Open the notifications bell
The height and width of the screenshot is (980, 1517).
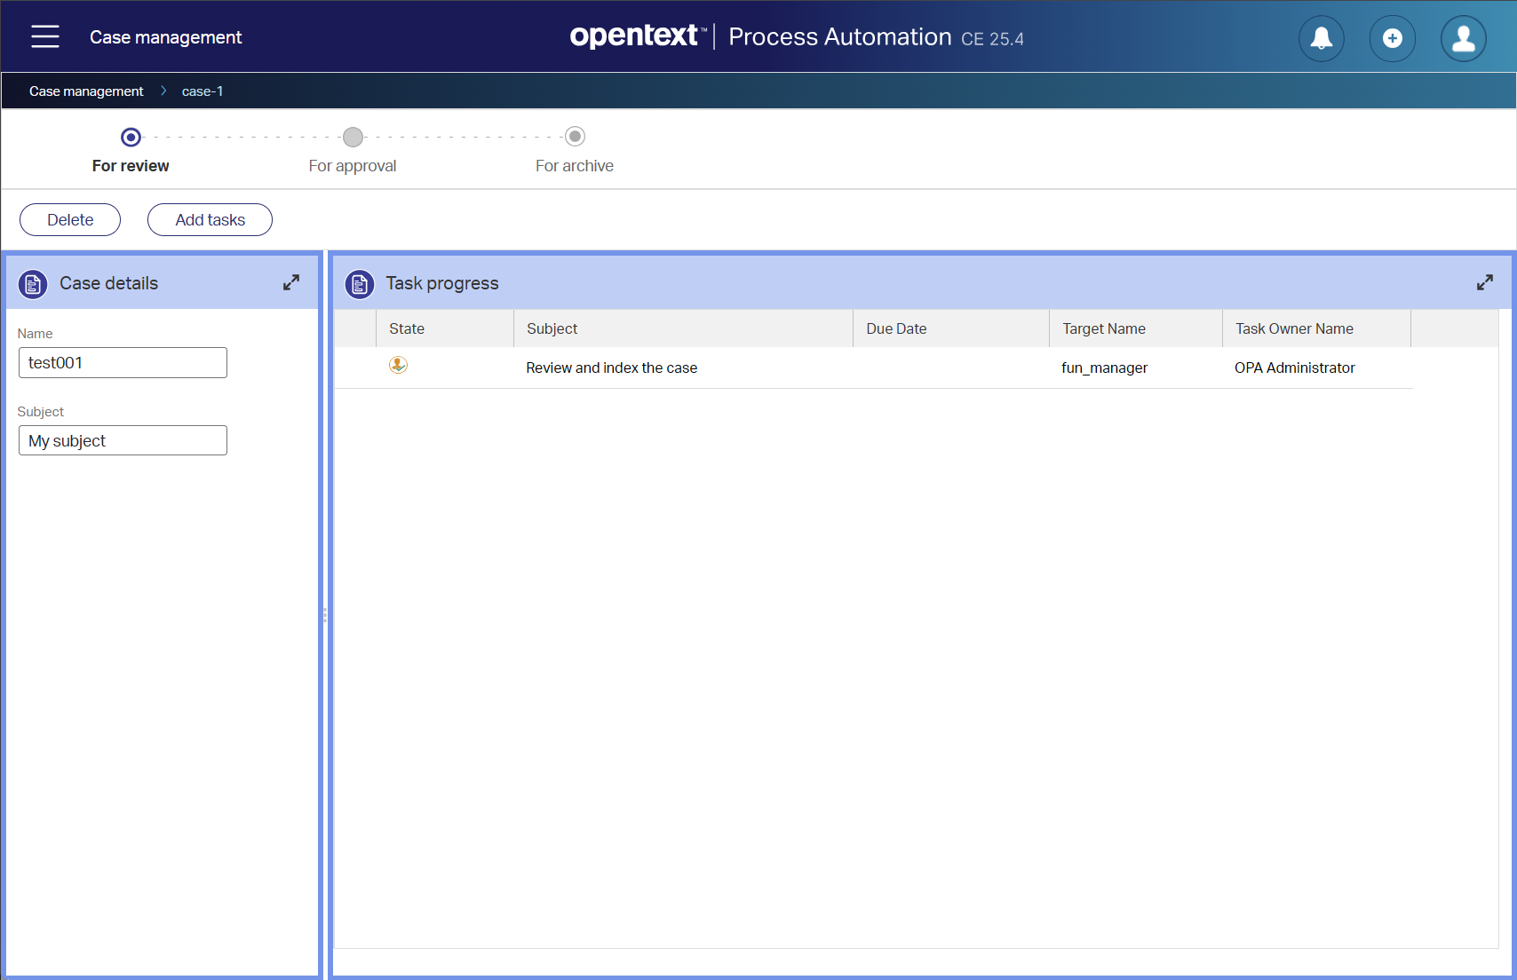[x=1321, y=38]
